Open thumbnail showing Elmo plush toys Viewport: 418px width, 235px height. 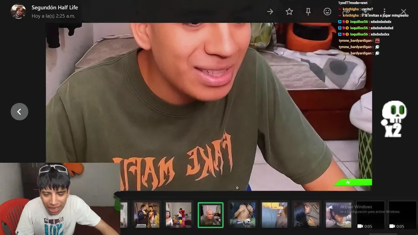[178, 215]
